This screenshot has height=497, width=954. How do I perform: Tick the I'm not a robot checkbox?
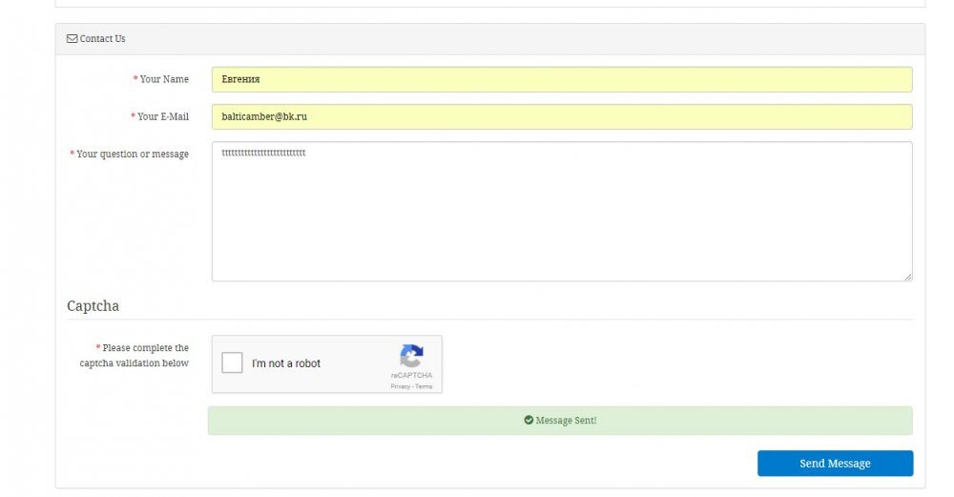(232, 363)
